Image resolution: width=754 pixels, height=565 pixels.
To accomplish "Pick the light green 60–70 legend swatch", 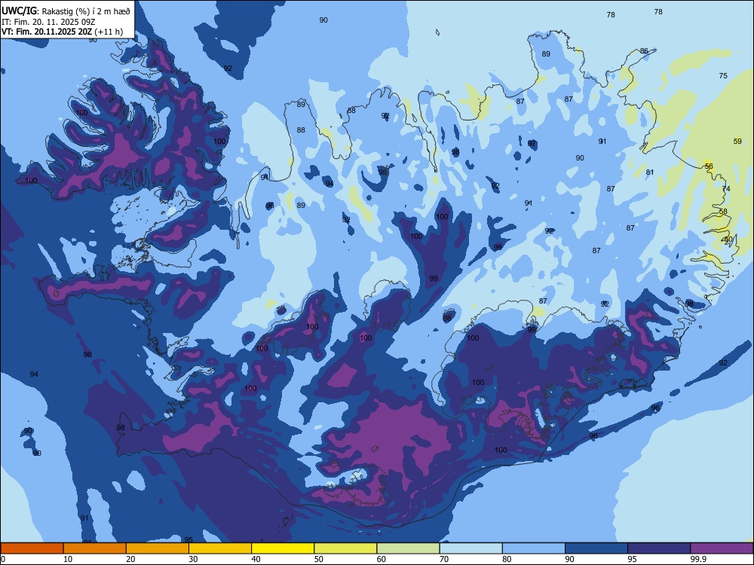I will pyautogui.click(x=408, y=548).
